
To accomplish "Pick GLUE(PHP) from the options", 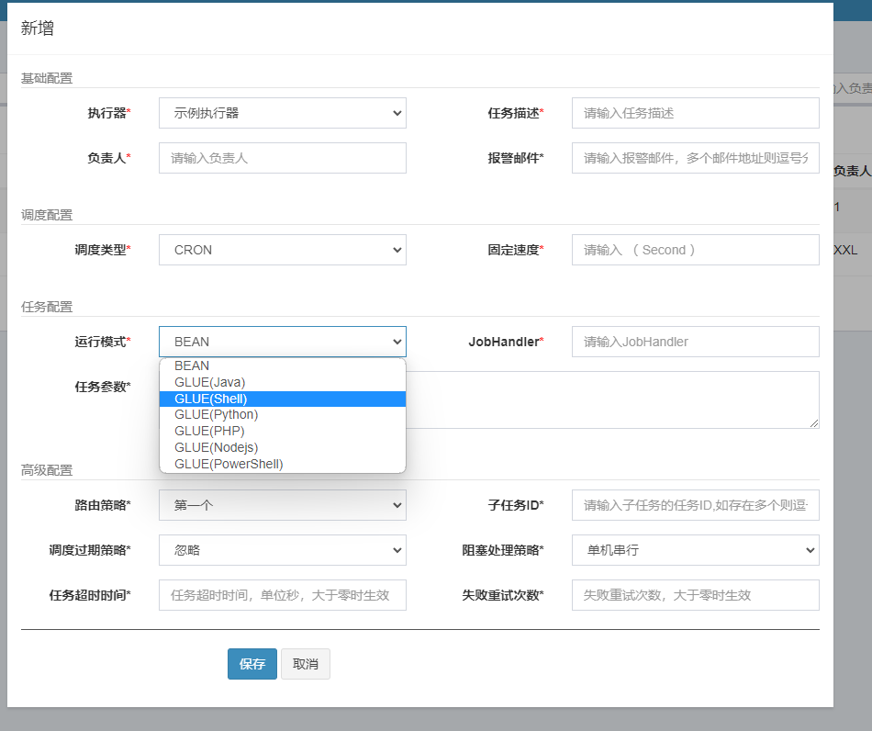I will click(x=209, y=431).
